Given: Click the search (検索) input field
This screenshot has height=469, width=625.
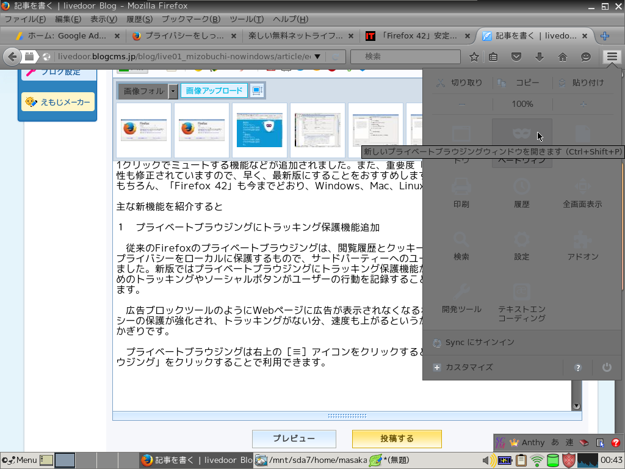Looking at the screenshot, I should pos(405,57).
